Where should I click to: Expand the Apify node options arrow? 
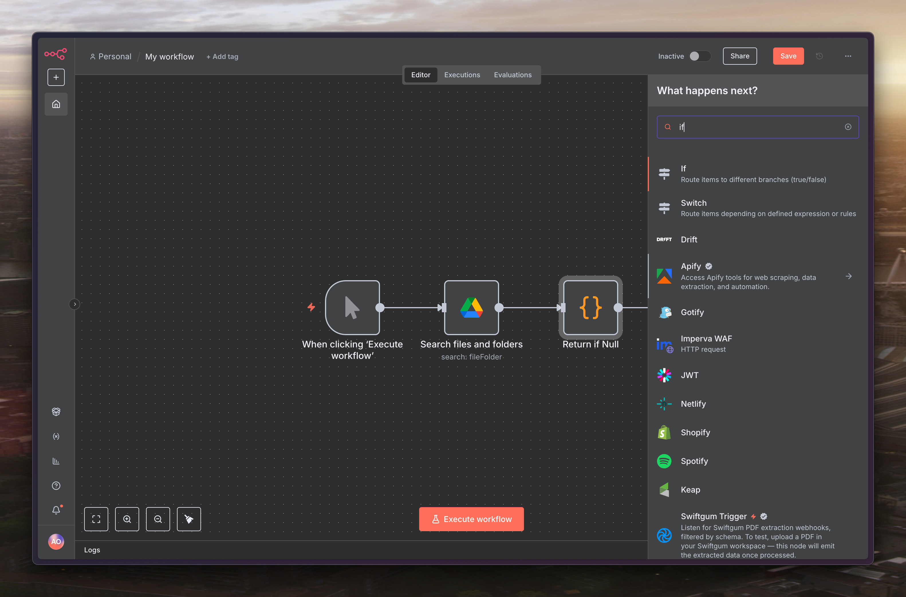pos(848,276)
